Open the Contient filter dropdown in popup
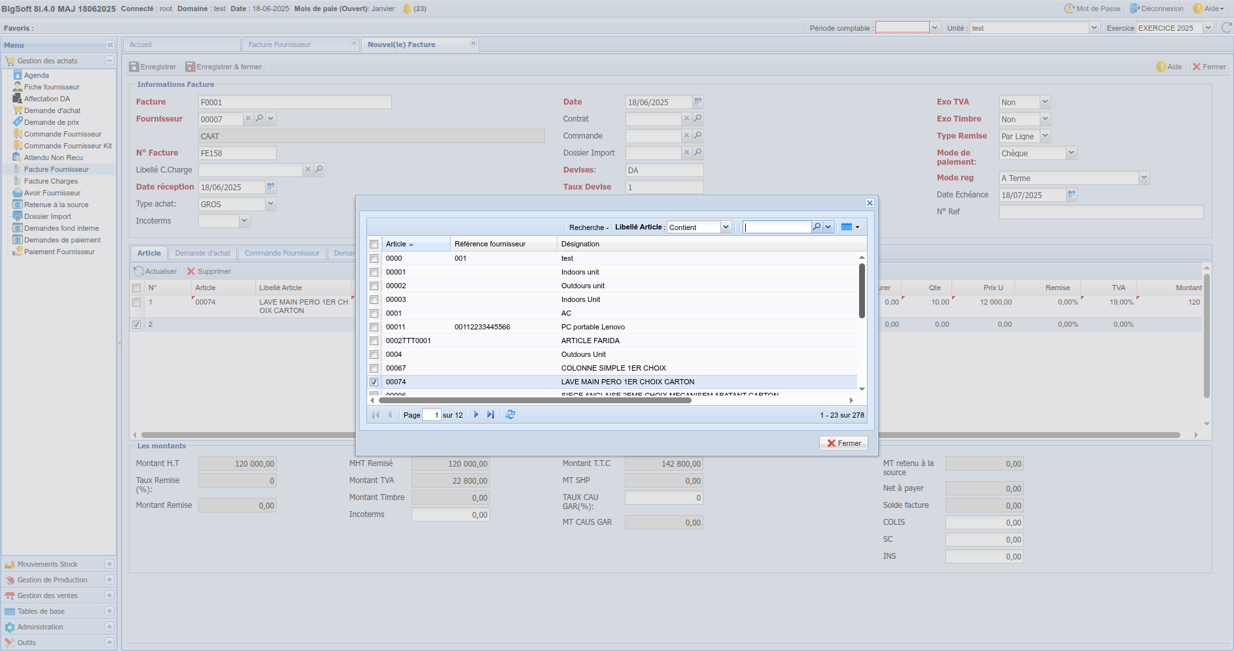 tap(726, 227)
